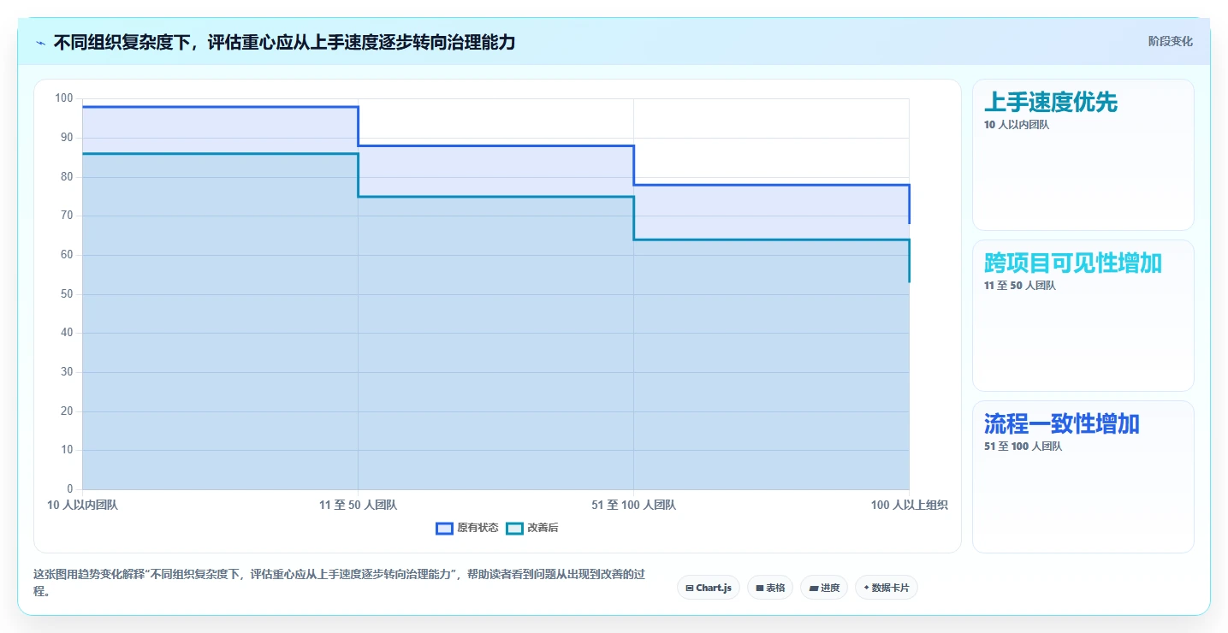This screenshot has width=1228, height=633.
Task: Toggle the 原有状态 legend series
Action: point(467,528)
